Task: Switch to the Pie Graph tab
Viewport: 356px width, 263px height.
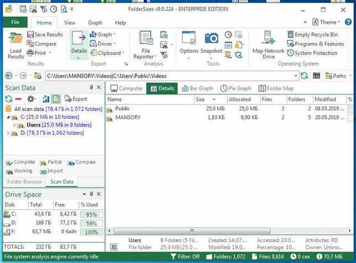Action: coord(235,88)
